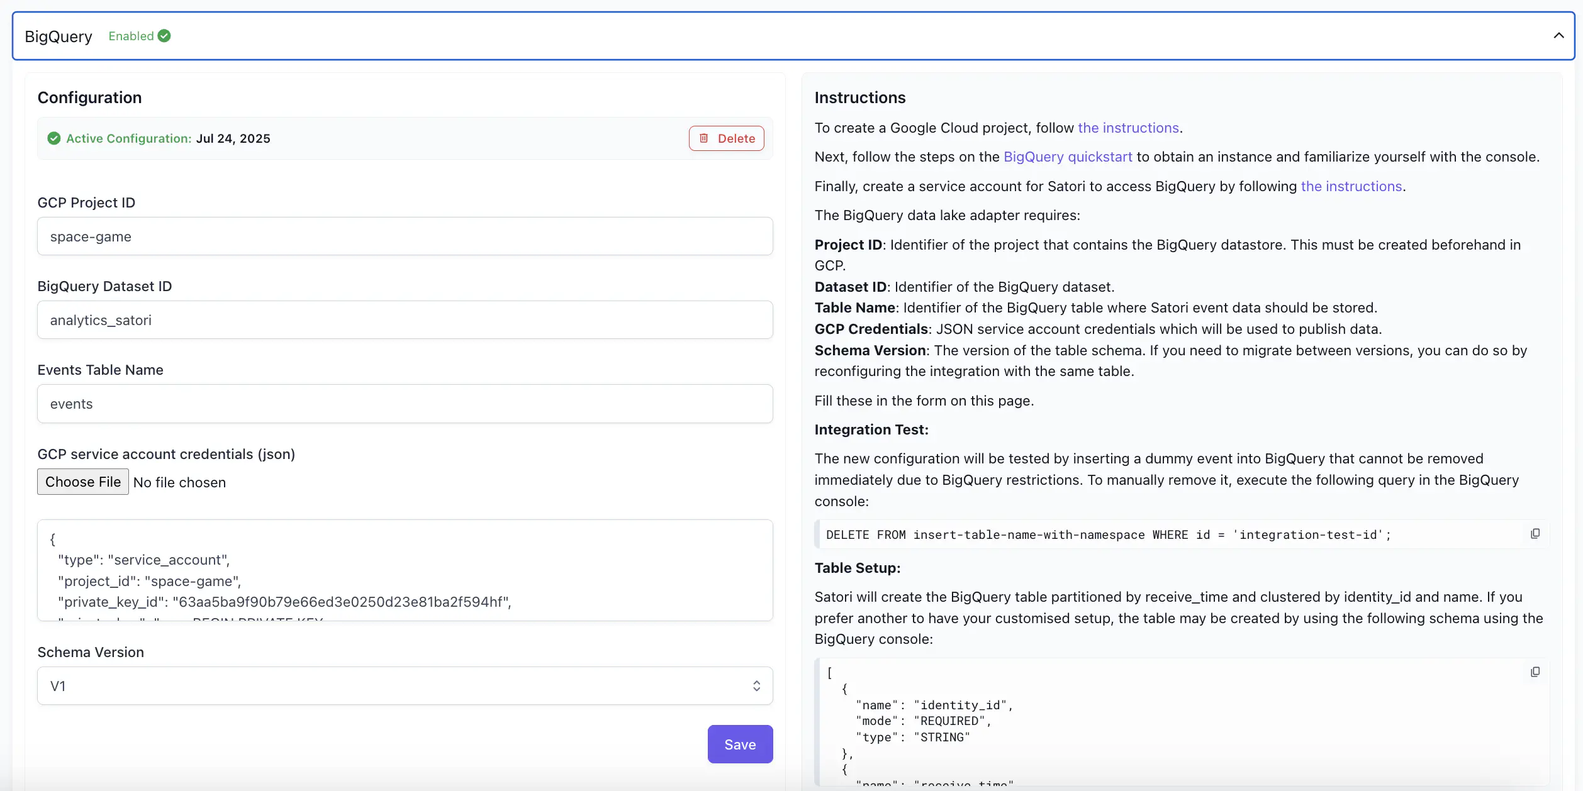Collapse the BigQuery configuration panel
Image resolution: width=1583 pixels, height=791 pixels.
coord(1559,35)
